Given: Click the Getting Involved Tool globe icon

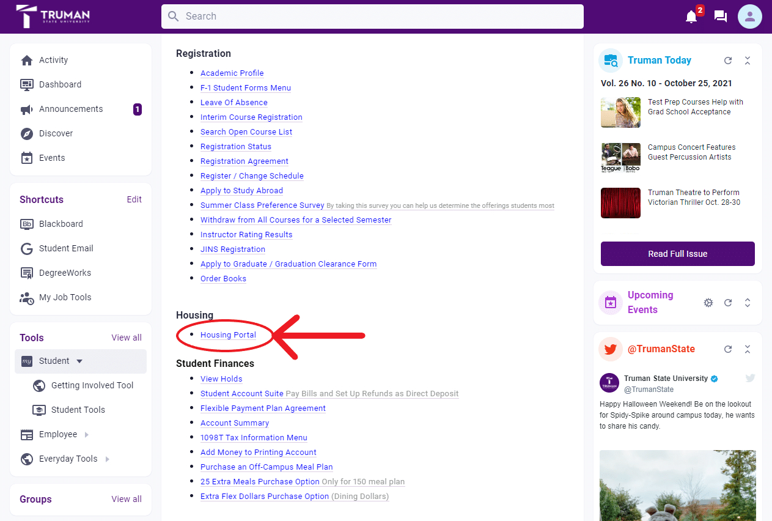Looking at the screenshot, I should 39,385.
